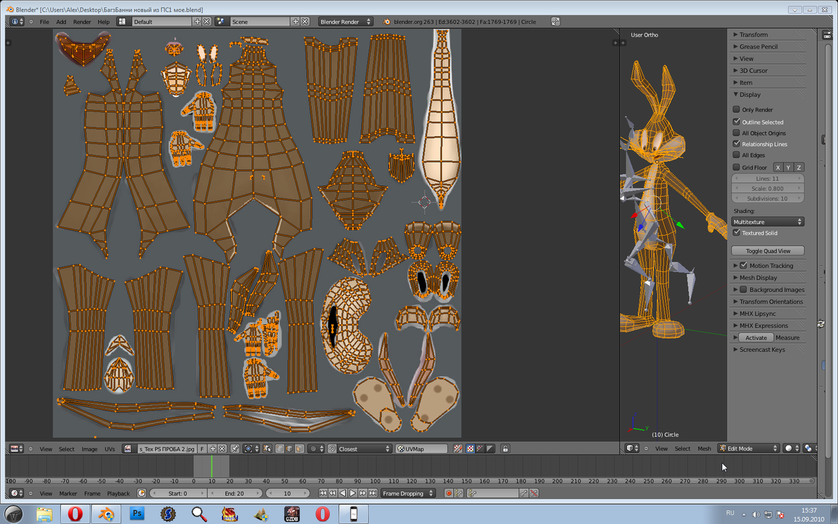Open the Mesh menu in the 3D view

click(704, 448)
